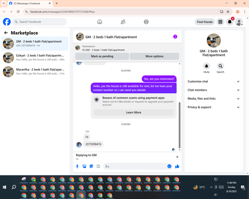Click the chat header title GM
The height and width of the screenshot is (199, 249).
tap(111, 37)
